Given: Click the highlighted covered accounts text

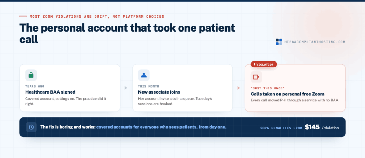Looking at the screenshot, I should (161, 127).
